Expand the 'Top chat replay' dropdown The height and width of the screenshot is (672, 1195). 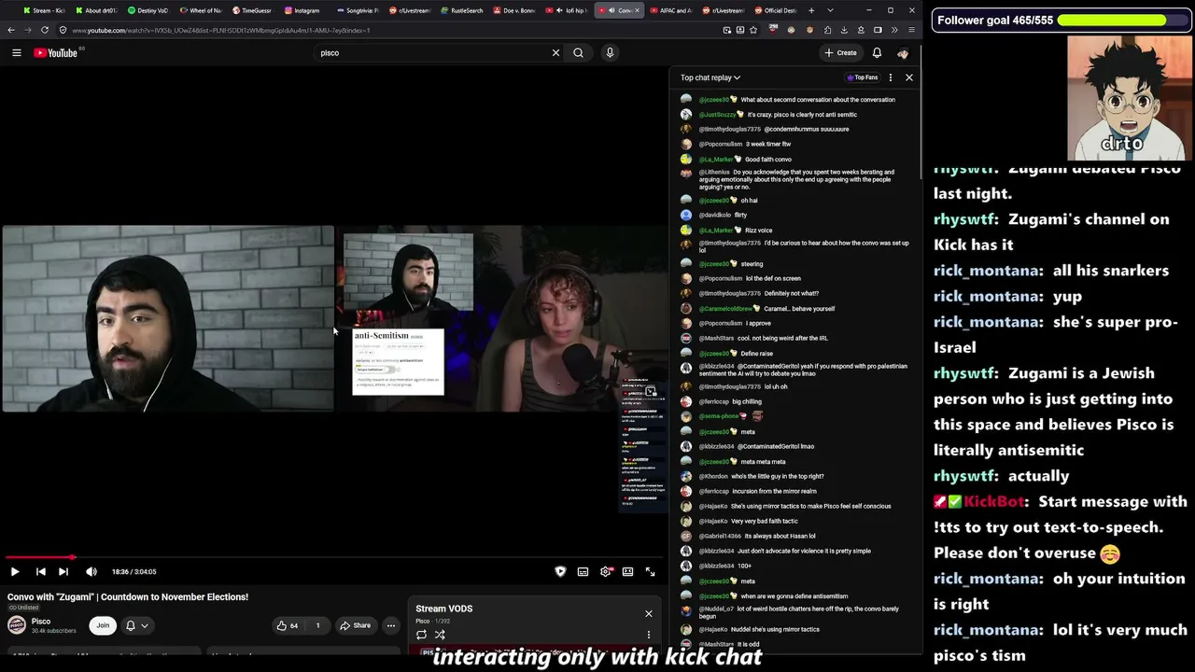coord(710,77)
